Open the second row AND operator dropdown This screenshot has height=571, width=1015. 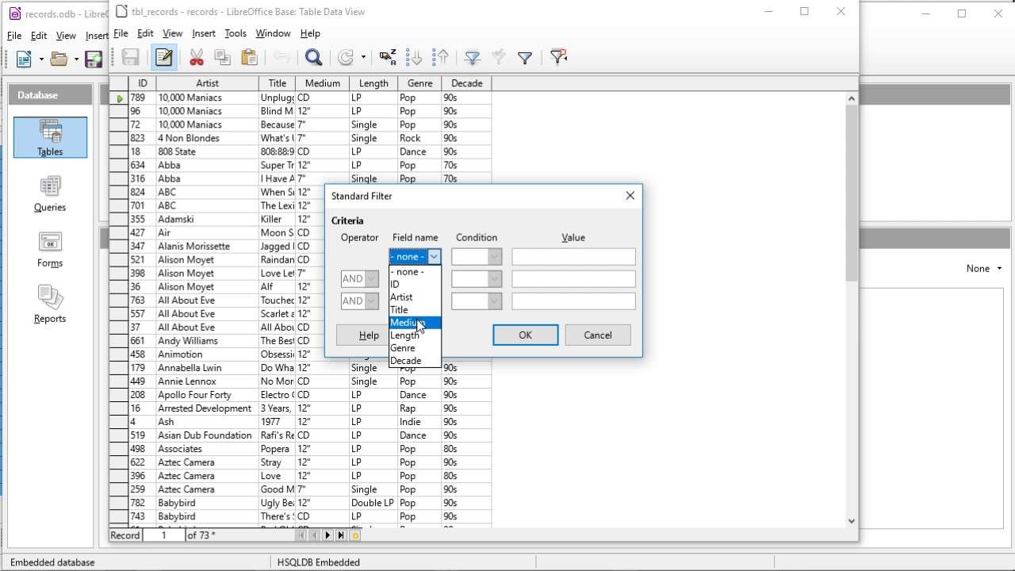click(359, 278)
